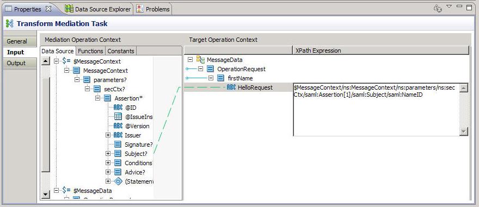Click the Problems tab icon
The width and height of the screenshot is (479, 207).
click(140, 9)
